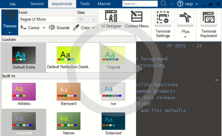Click the Help question mark icon
Screen dimensions: 222x136
[180, 4]
